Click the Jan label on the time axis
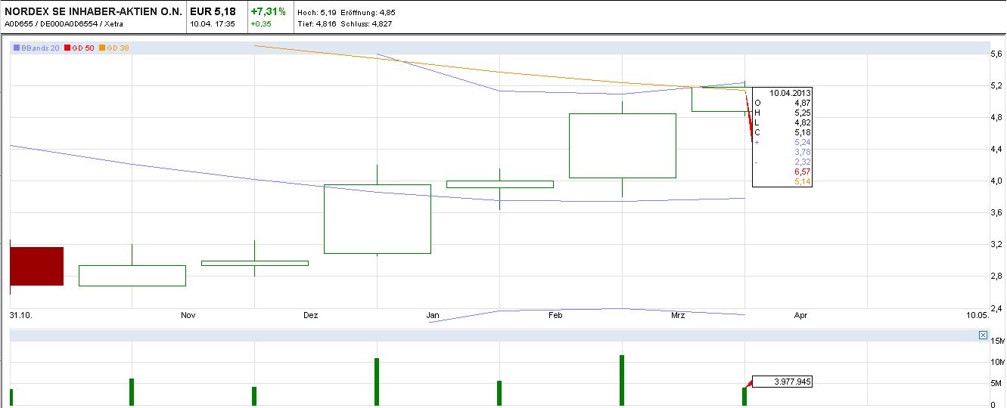Viewport: 1007px width, 408px height. [x=433, y=315]
